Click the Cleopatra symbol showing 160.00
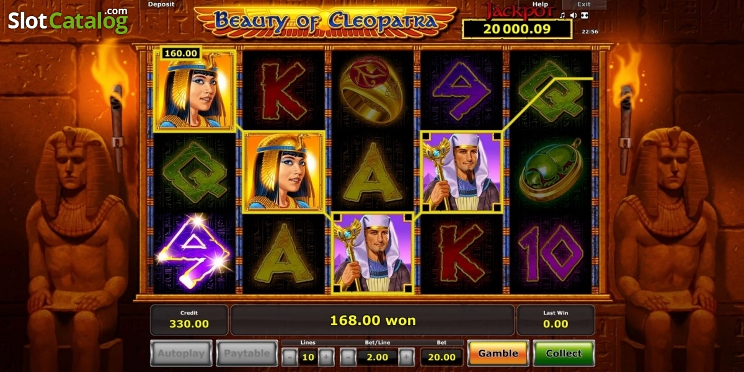 coord(194,91)
